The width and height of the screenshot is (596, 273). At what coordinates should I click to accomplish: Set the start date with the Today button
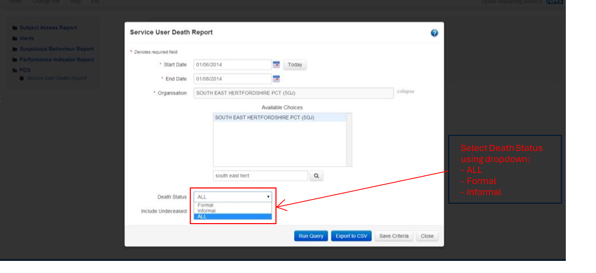(295, 65)
